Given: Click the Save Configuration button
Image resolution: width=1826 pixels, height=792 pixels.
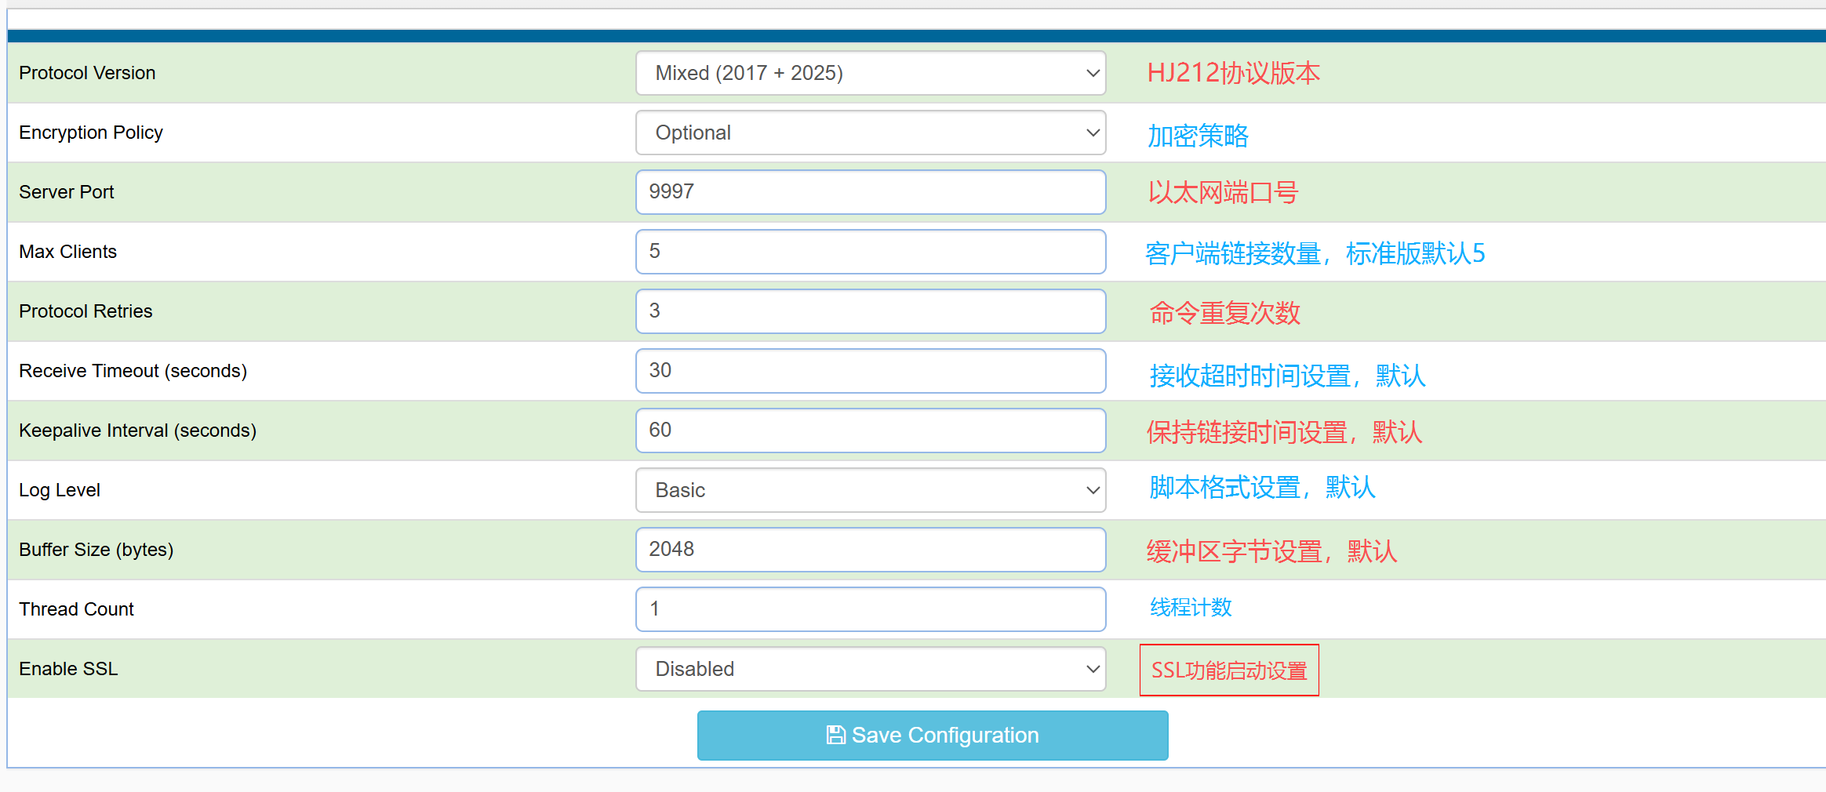Looking at the screenshot, I should [933, 736].
